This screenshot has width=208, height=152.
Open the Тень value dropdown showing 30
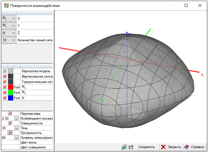point(17,128)
